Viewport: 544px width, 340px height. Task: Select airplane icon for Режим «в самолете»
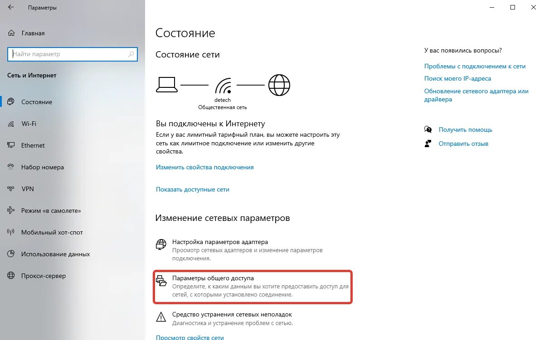[x=11, y=211]
